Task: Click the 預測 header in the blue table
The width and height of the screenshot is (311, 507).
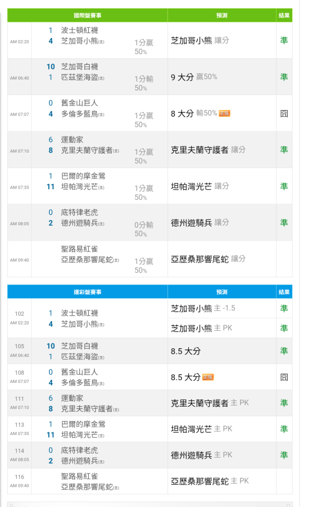Action: 222,292
